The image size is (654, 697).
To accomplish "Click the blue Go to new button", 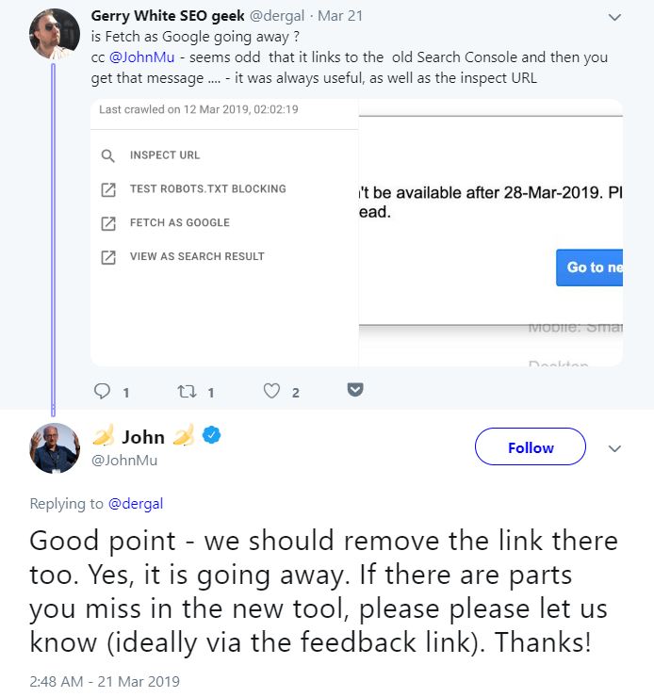I will coord(590,267).
